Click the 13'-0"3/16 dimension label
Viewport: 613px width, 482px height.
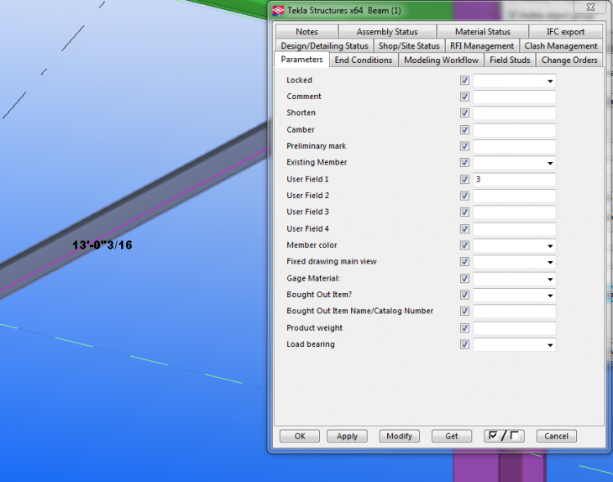point(102,245)
